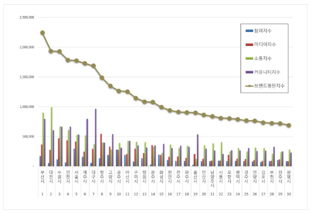Click the first line point above 부산시
311x213 pixels.
pyautogui.click(x=42, y=33)
